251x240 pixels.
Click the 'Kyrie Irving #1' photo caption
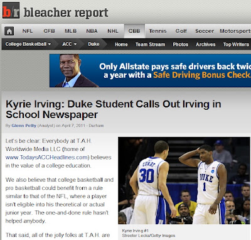tap(135, 231)
